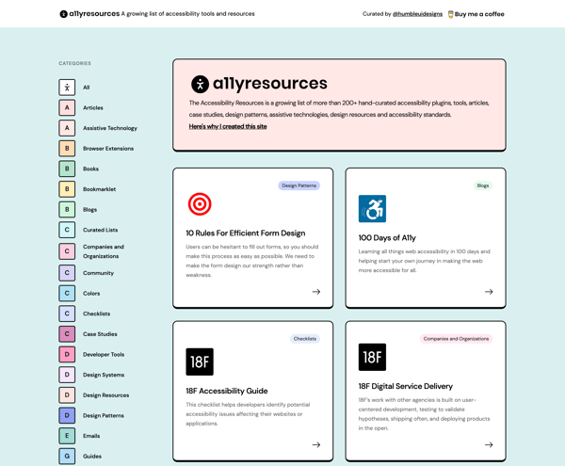Image resolution: width=565 pixels, height=466 pixels.
Task: Click the Blogs 'B' letter tile
Action: tap(67, 209)
